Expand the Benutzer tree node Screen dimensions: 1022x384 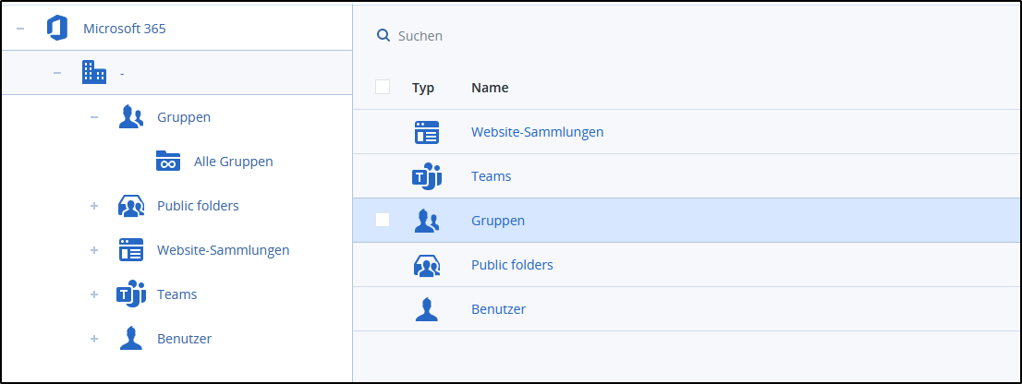pos(94,339)
